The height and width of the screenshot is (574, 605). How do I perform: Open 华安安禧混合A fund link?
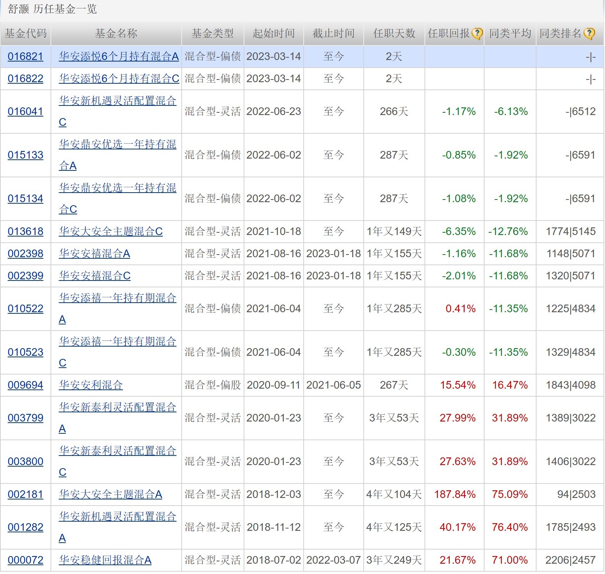tap(94, 254)
